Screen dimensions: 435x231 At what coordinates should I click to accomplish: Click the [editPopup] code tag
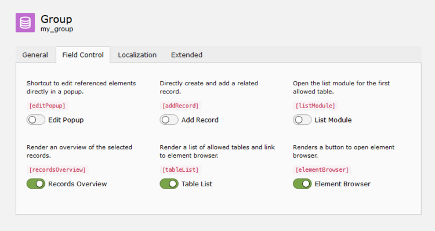[48, 106]
